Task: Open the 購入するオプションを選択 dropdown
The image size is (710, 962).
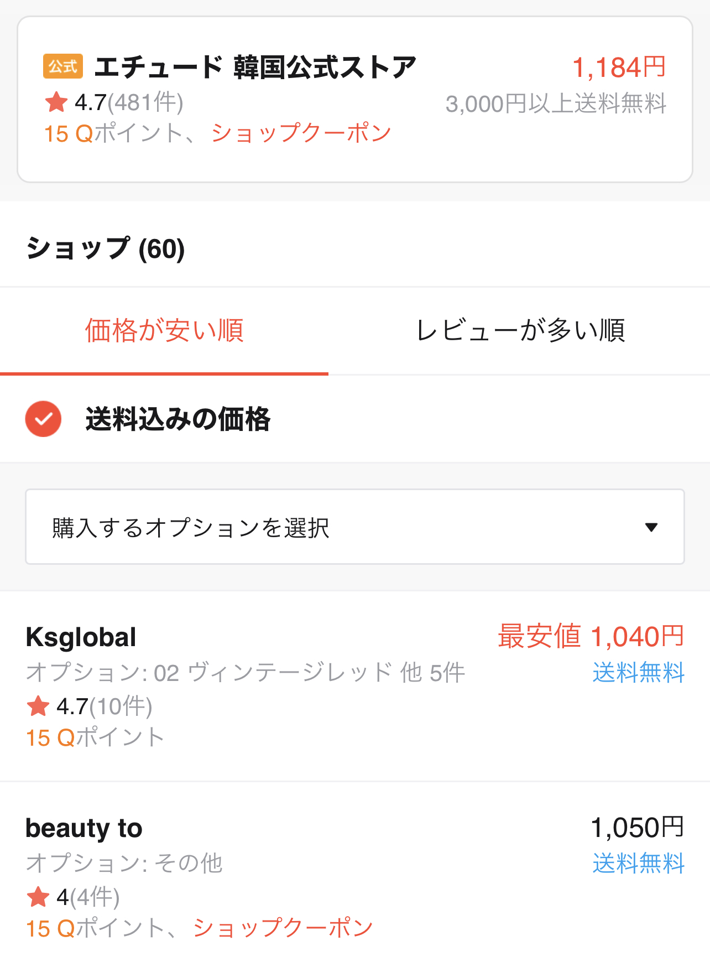Action: [354, 527]
